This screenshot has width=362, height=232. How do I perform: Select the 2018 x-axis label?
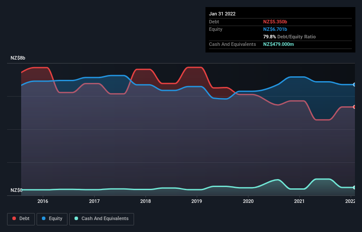coord(146,201)
